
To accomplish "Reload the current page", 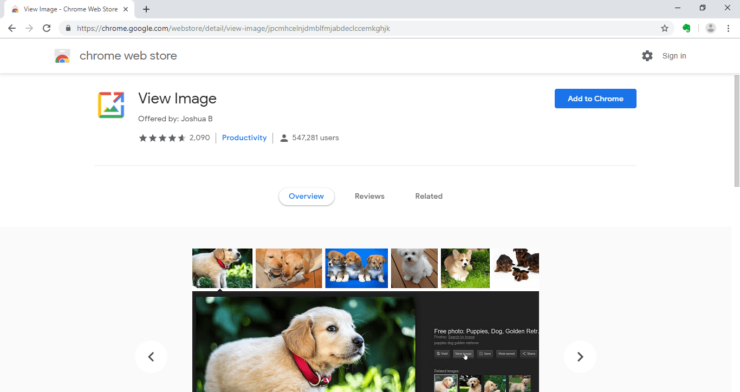I will coord(47,28).
